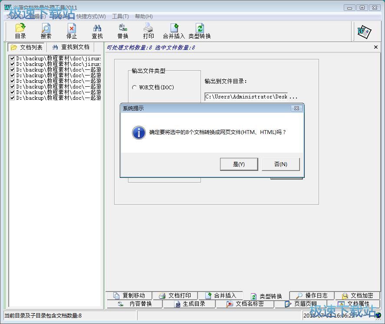Click the globe icon in status bar
Viewport: 385px width, 324px height.
pyautogui.click(x=378, y=315)
